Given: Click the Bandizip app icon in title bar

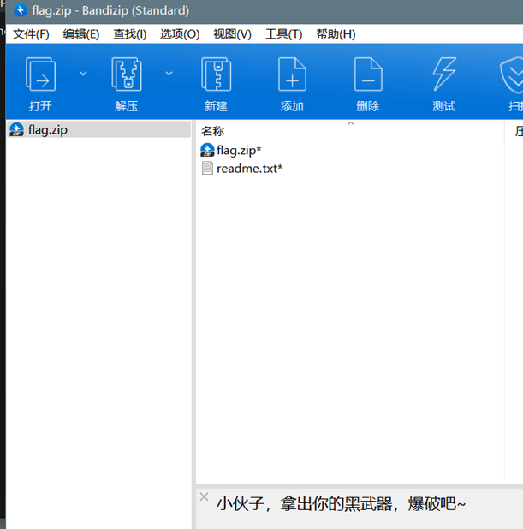Looking at the screenshot, I should point(20,11).
